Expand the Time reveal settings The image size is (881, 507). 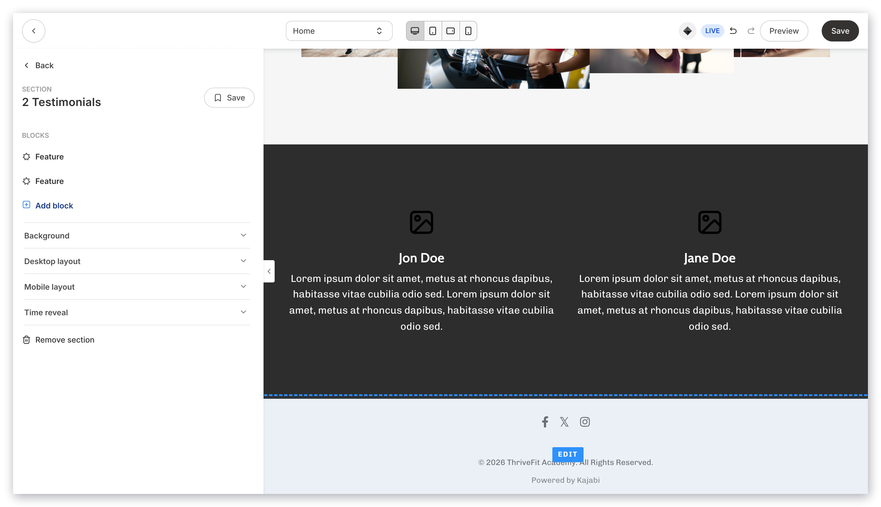(137, 312)
